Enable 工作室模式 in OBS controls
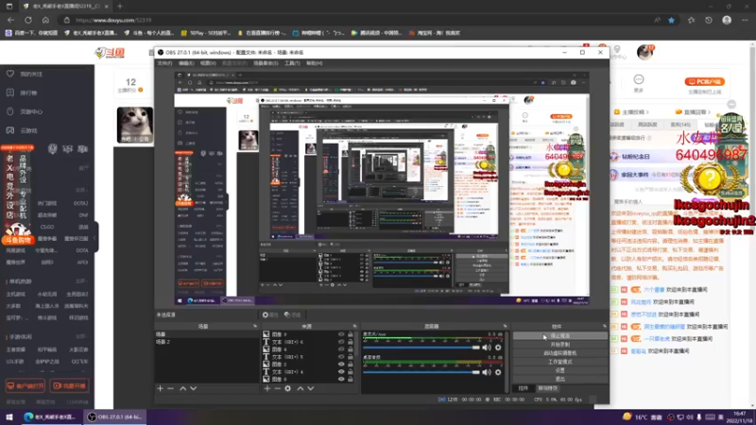This screenshot has height=425, width=756. pyautogui.click(x=559, y=362)
